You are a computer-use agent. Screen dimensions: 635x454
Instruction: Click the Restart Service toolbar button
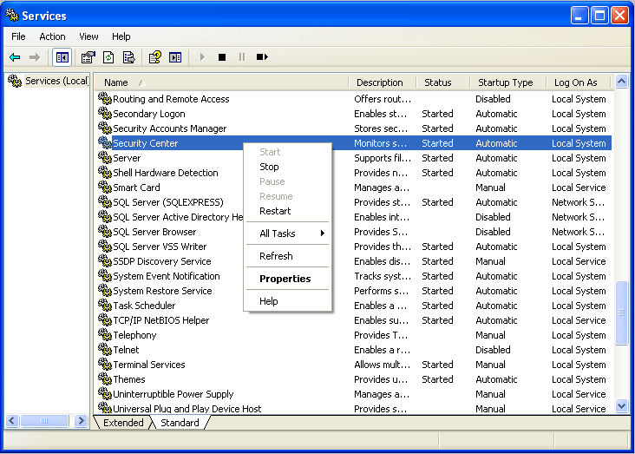click(262, 57)
